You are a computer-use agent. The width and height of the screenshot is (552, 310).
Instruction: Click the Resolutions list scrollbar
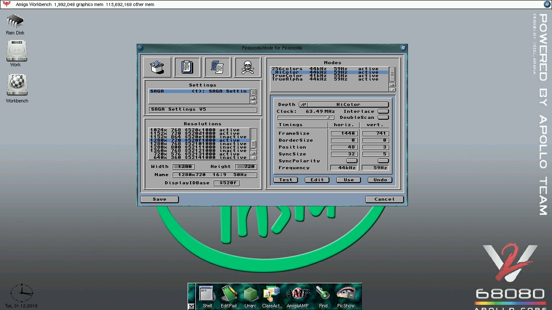pyautogui.click(x=254, y=139)
